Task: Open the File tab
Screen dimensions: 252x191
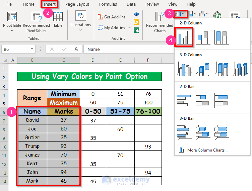Action: [8, 4]
